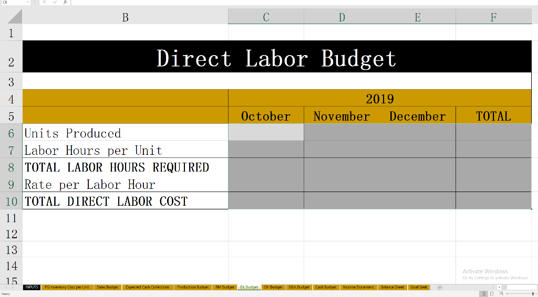538x297 pixels.
Task: Open the S&A Budget tab
Action: pos(299,287)
